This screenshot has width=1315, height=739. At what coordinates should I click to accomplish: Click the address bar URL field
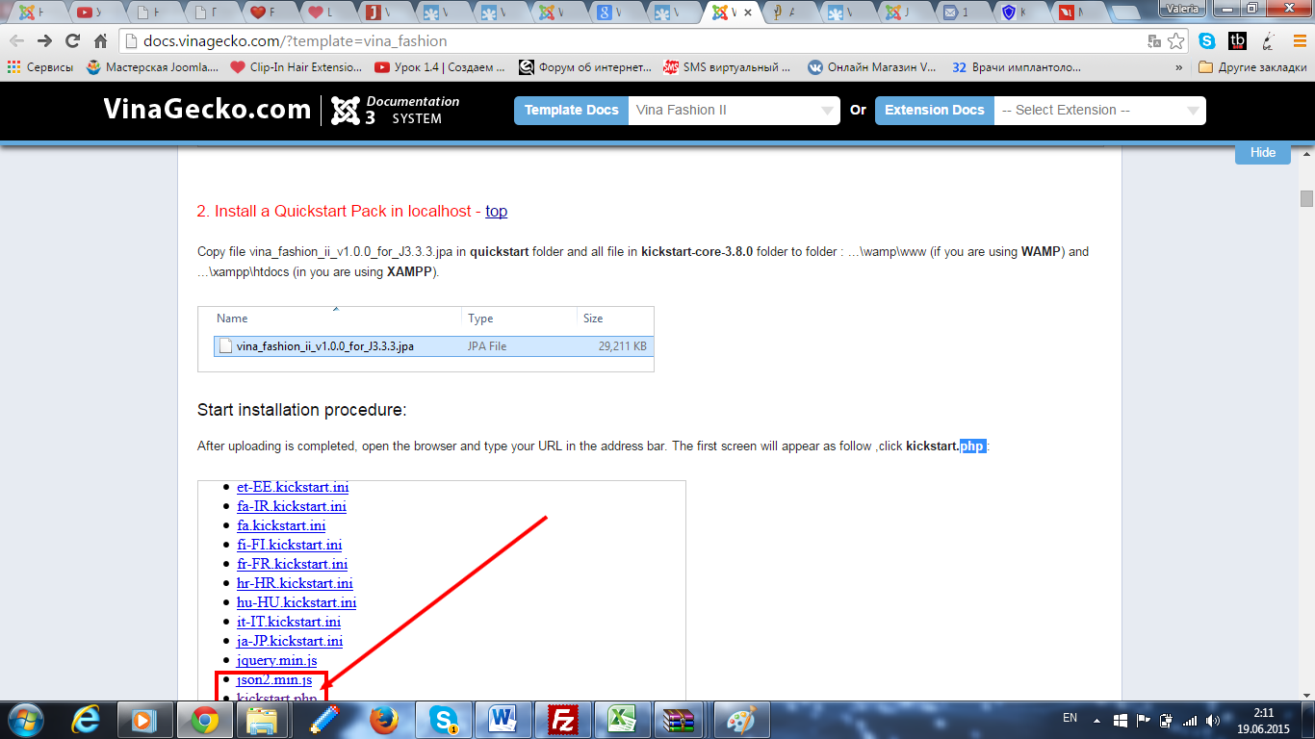(x=626, y=41)
